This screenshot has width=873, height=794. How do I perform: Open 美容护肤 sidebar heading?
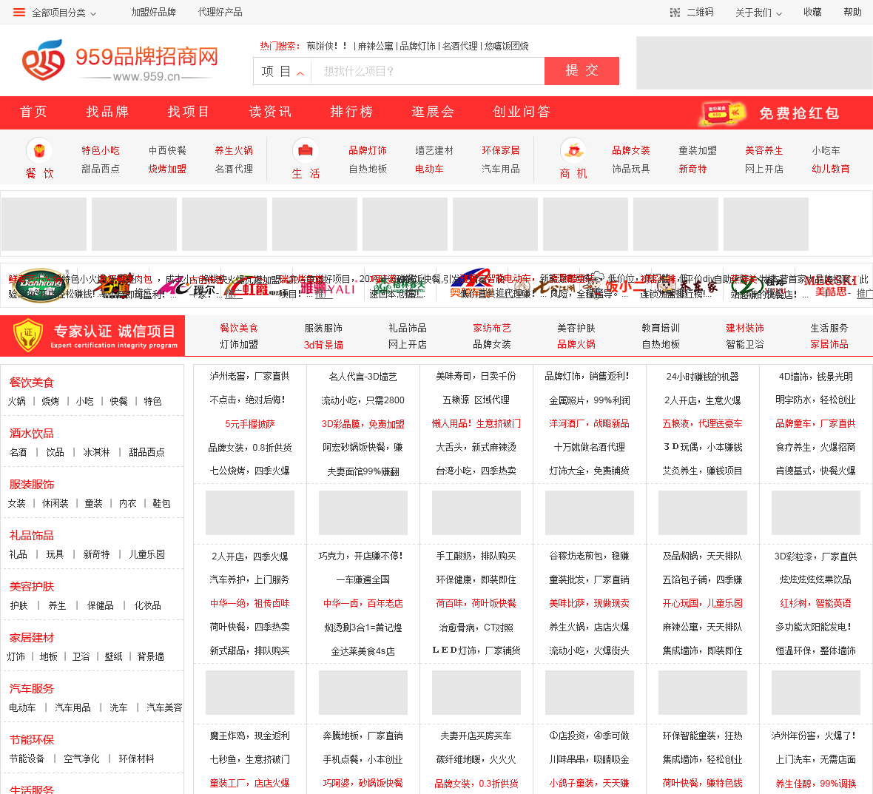coord(32,587)
